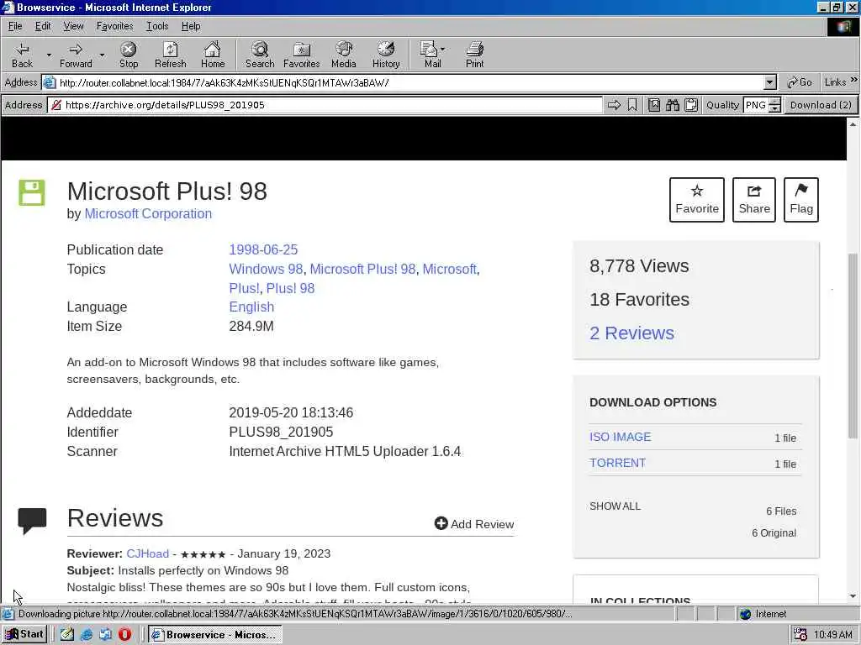Open the Help menu
The height and width of the screenshot is (645, 861).
pyautogui.click(x=191, y=26)
